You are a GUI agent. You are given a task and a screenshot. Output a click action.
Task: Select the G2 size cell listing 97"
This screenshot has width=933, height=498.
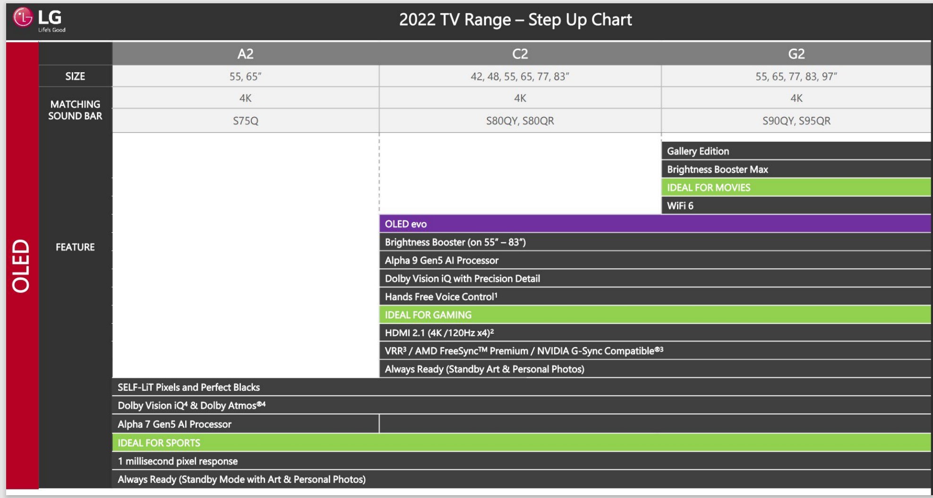click(x=796, y=76)
